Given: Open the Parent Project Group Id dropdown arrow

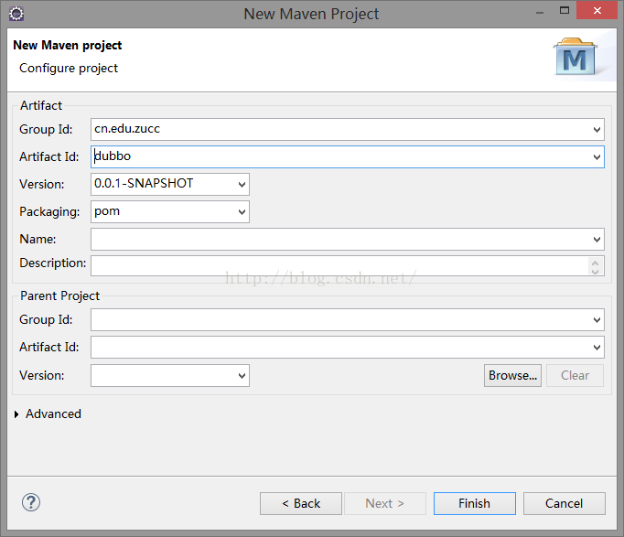Looking at the screenshot, I should (597, 320).
